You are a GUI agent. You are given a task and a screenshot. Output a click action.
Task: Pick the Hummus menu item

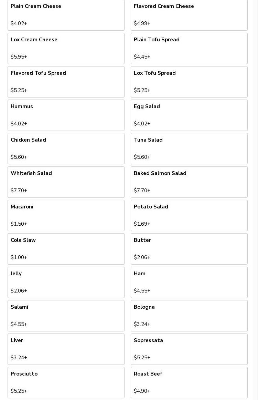point(66,115)
